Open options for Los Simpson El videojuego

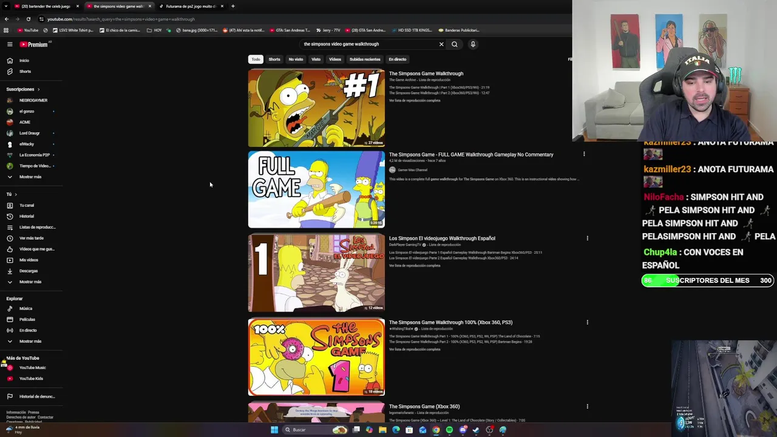[587, 239]
